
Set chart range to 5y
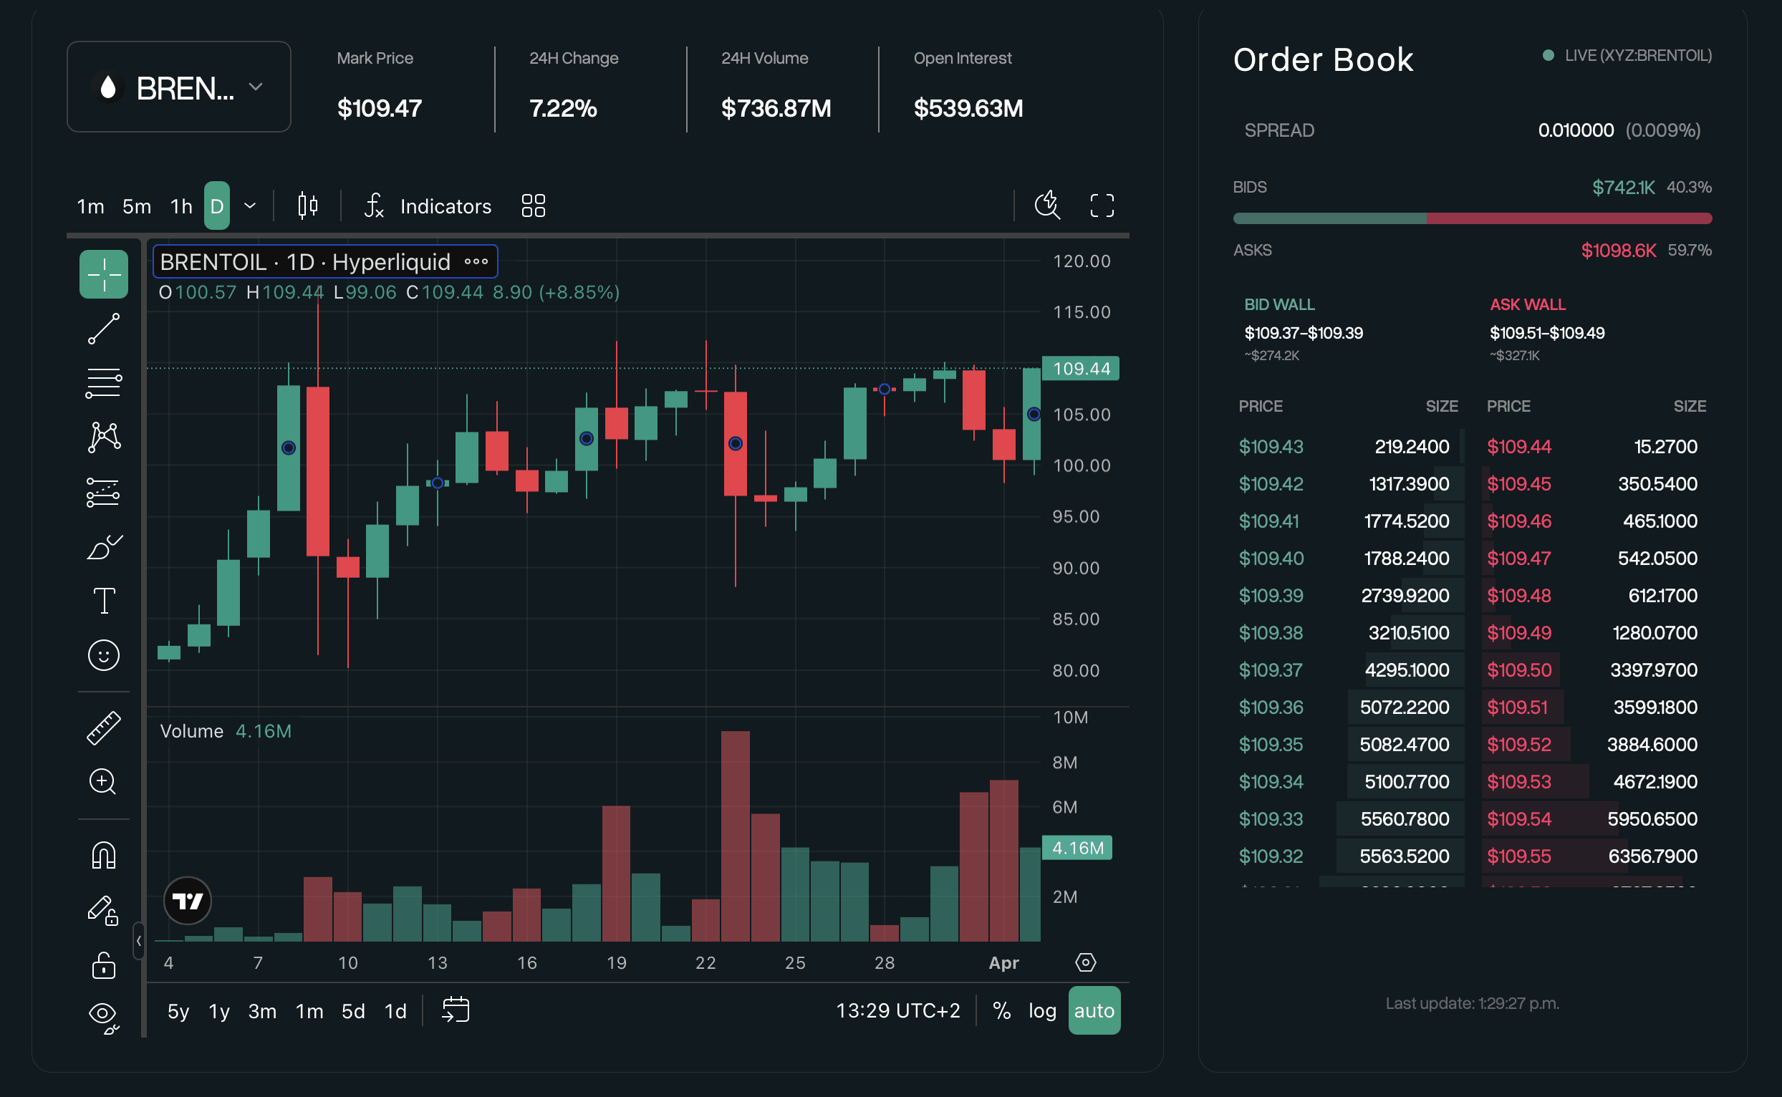[x=178, y=1010]
